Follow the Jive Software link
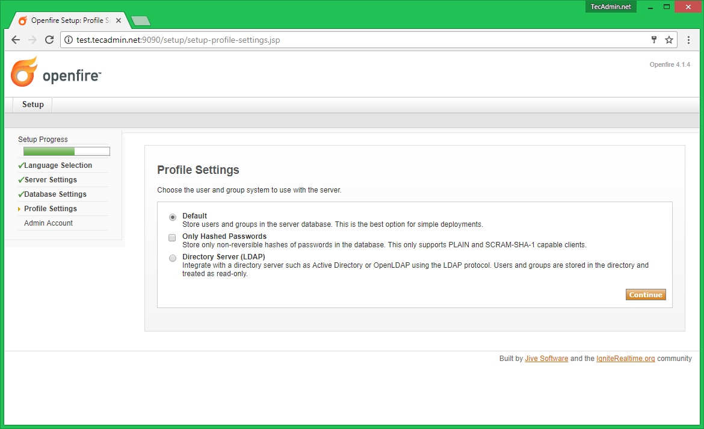This screenshot has width=704, height=429. [x=546, y=359]
